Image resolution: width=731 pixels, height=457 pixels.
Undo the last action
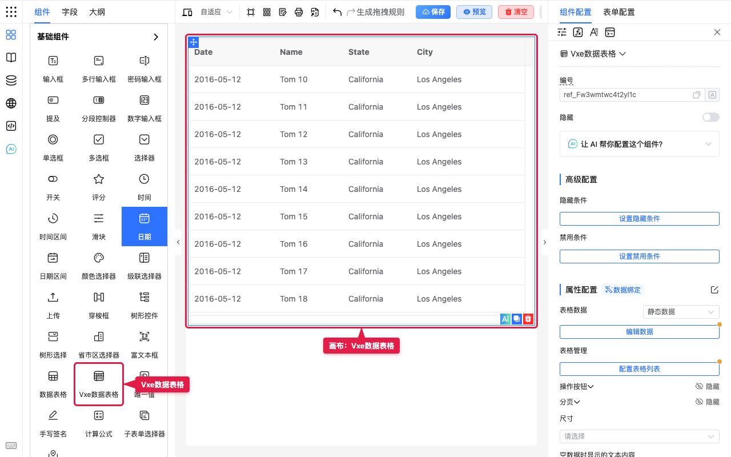337,12
